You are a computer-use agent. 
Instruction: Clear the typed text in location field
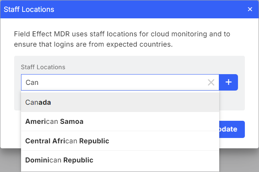(211, 82)
